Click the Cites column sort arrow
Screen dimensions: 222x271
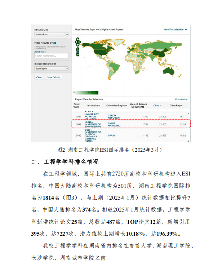click(160, 106)
